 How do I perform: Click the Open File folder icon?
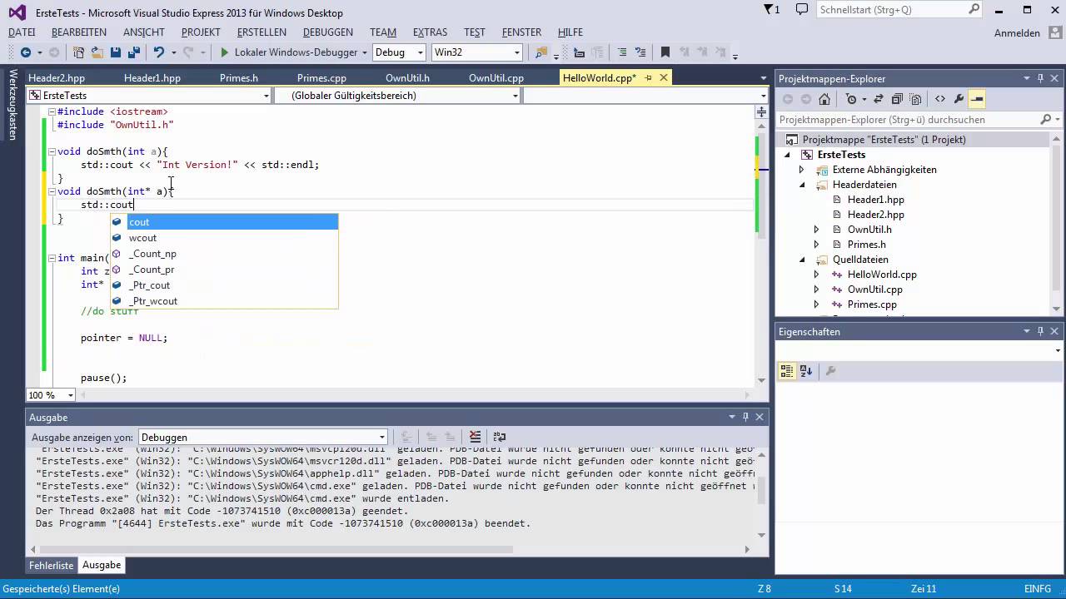(97, 52)
